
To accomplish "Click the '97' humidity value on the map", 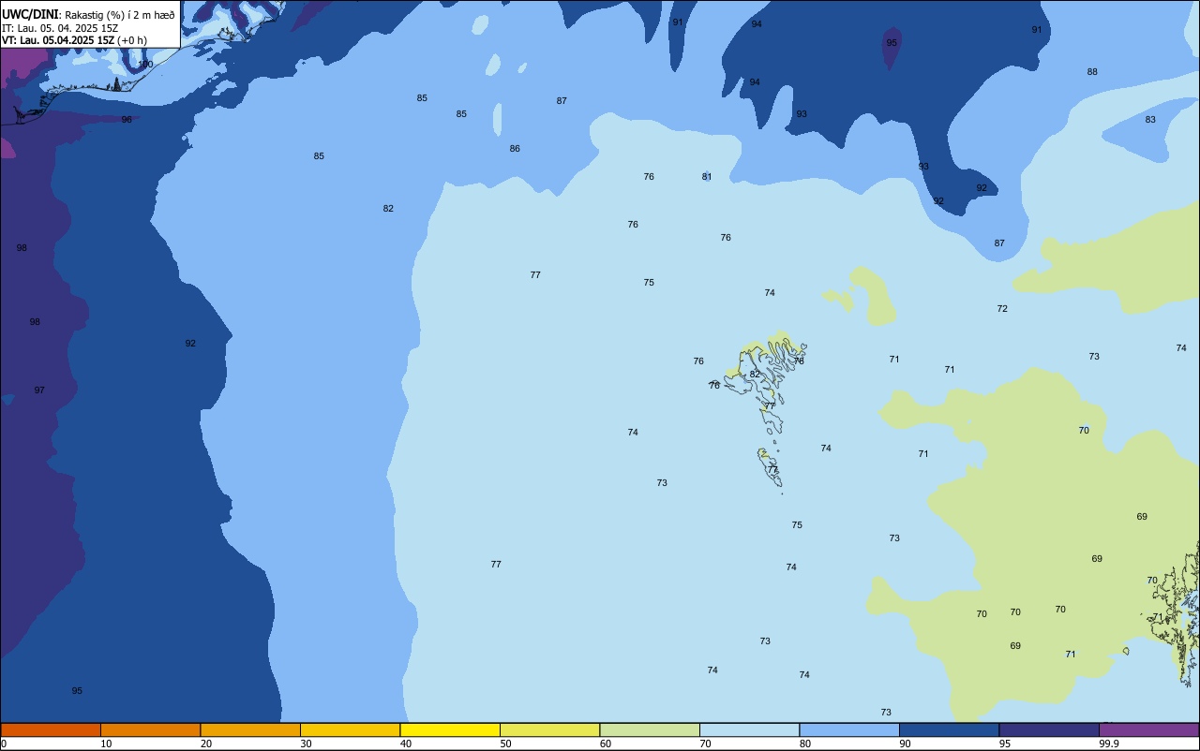I will (39, 390).
